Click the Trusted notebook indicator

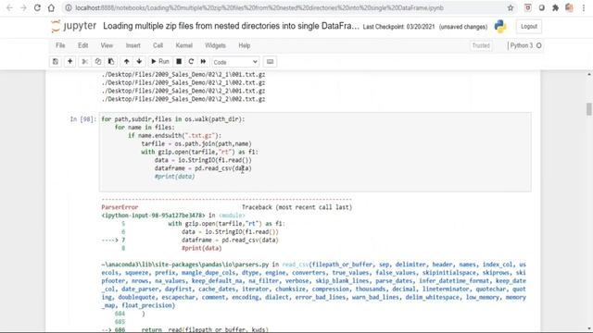[481, 45]
